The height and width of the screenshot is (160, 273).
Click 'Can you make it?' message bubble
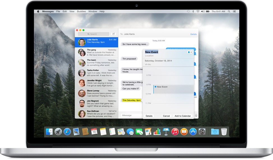click(x=130, y=89)
